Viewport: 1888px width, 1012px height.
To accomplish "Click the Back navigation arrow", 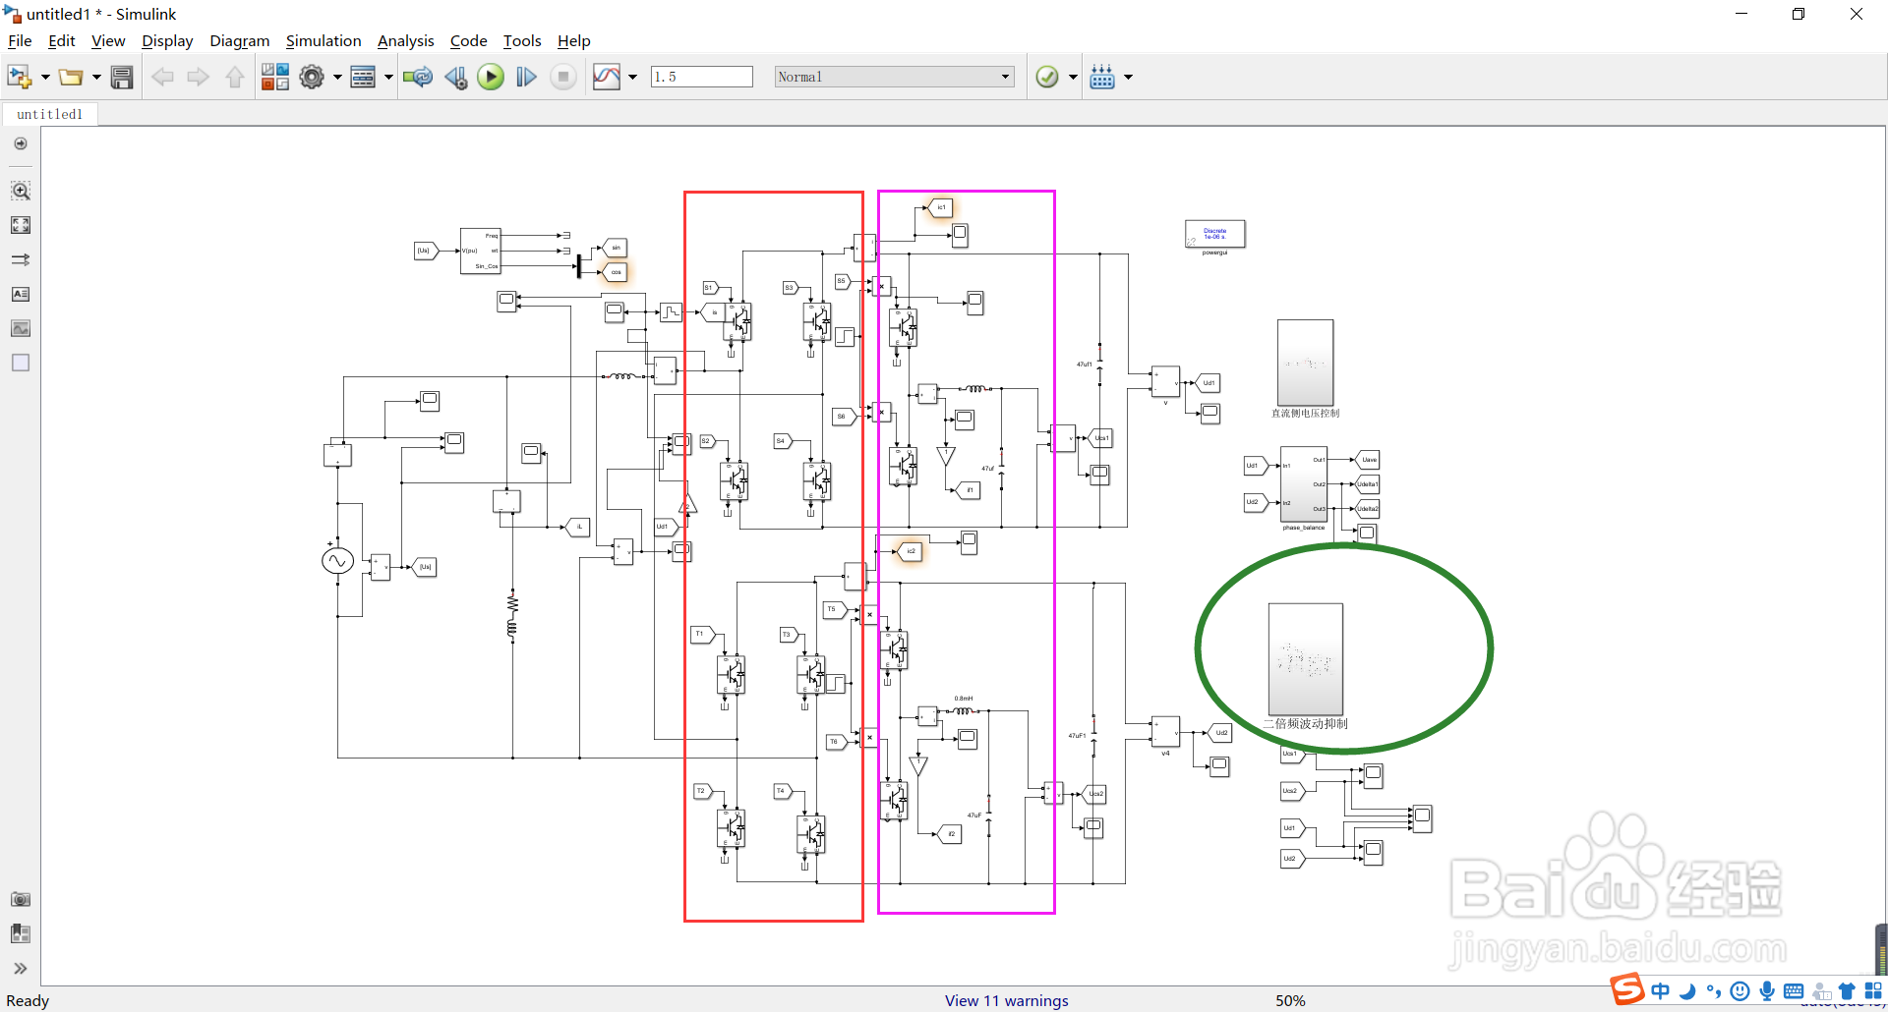I will pos(162,77).
